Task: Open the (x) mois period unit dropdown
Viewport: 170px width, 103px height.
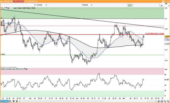Action: 42,5
